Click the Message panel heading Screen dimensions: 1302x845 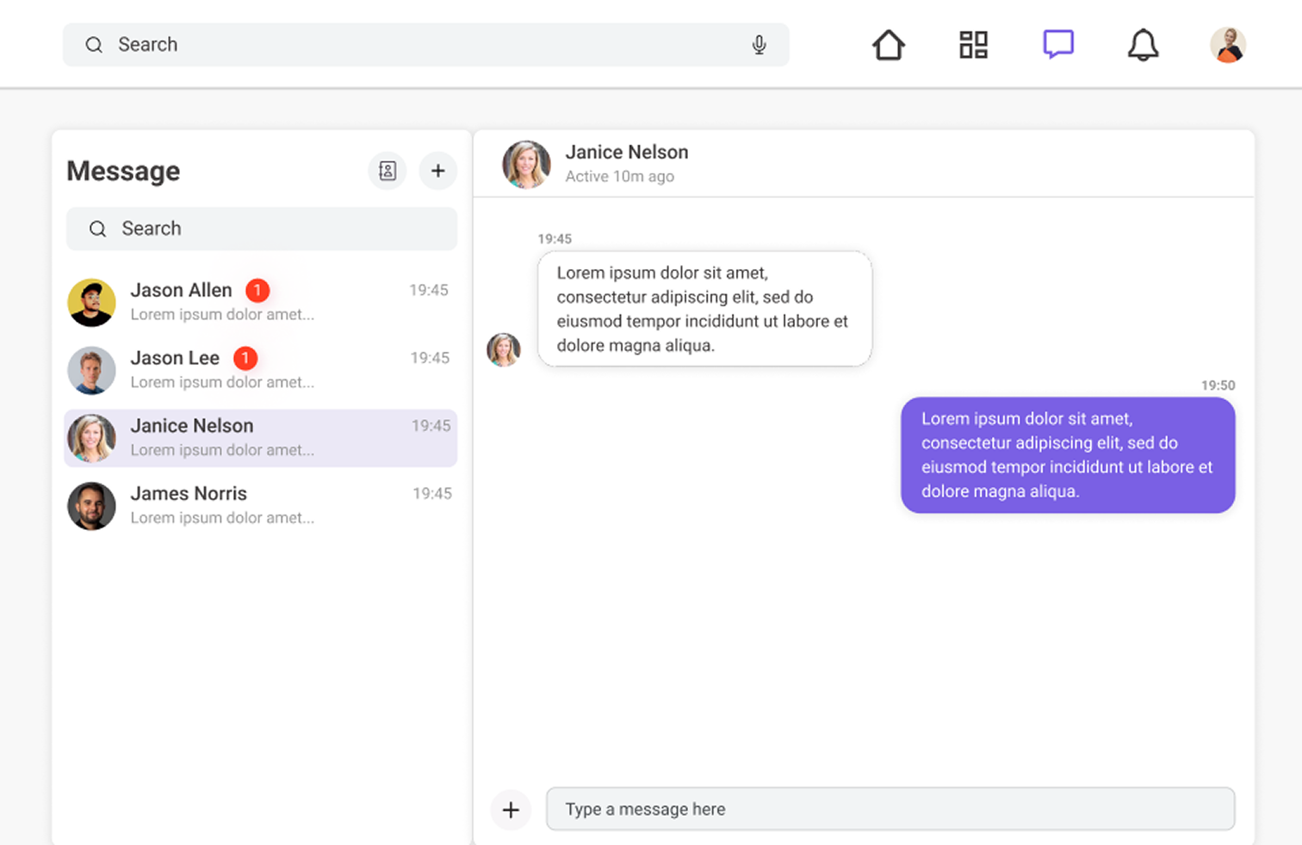(123, 170)
